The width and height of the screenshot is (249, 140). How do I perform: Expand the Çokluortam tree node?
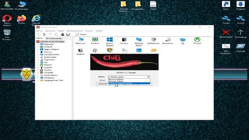[x=38, y=57]
